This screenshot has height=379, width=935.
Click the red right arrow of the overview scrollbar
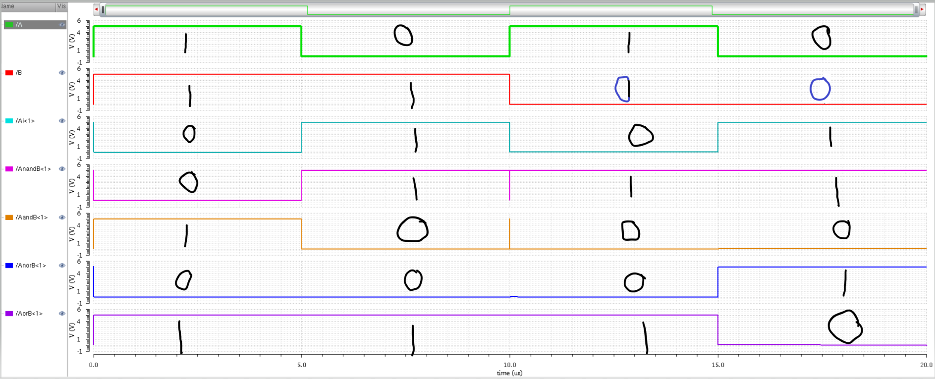(x=922, y=9)
